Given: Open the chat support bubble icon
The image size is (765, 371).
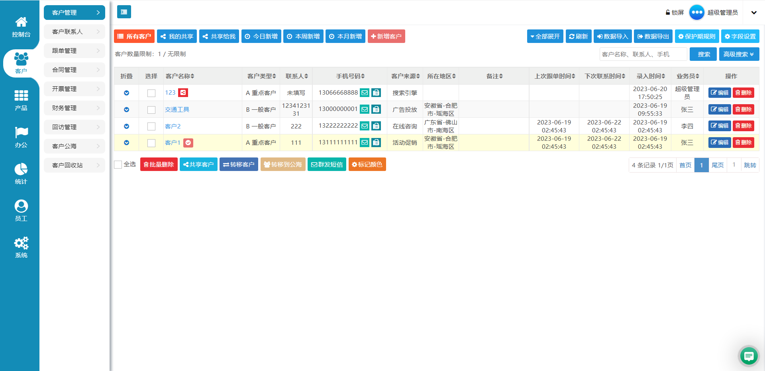Looking at the screenshot, I should point(749,355).
